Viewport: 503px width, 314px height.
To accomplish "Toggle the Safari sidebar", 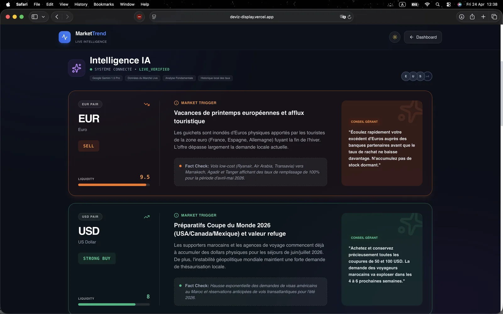I will click(35, 17).
